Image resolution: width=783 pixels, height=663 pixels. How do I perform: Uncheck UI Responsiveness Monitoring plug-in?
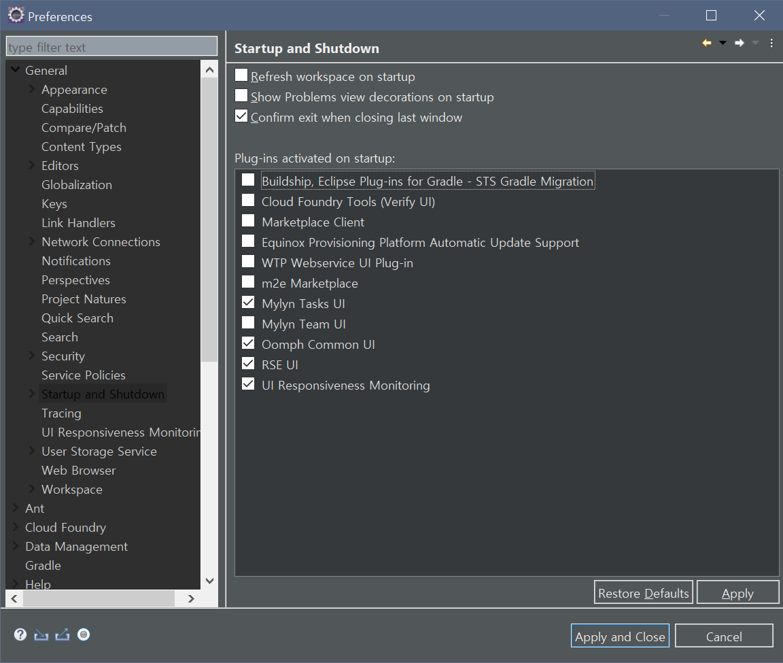click(248, 384)
